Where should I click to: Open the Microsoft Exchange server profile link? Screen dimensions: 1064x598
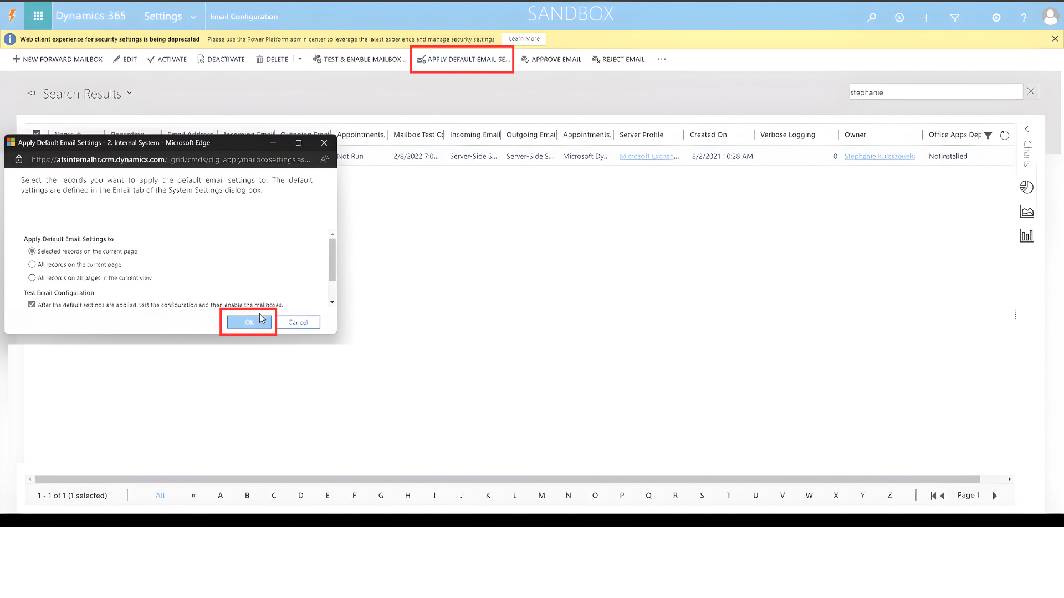[x=649, y=157]
